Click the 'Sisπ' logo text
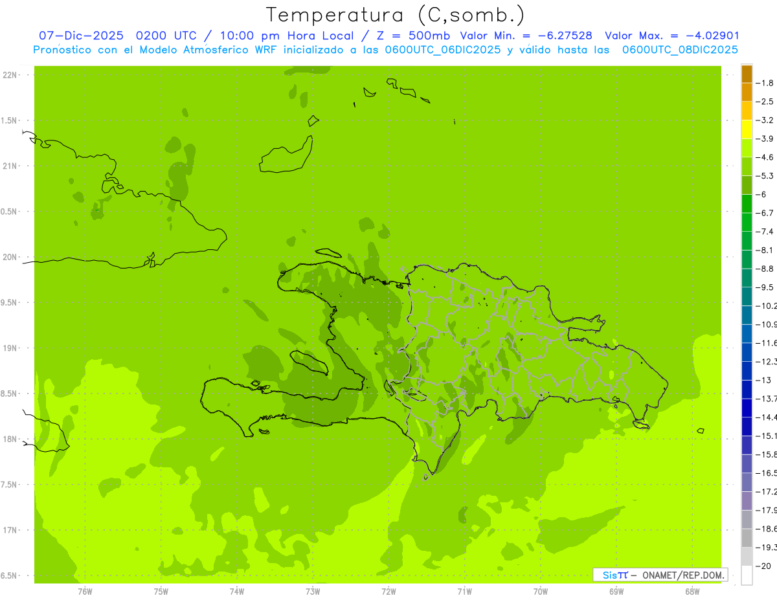 coord(615,575)
